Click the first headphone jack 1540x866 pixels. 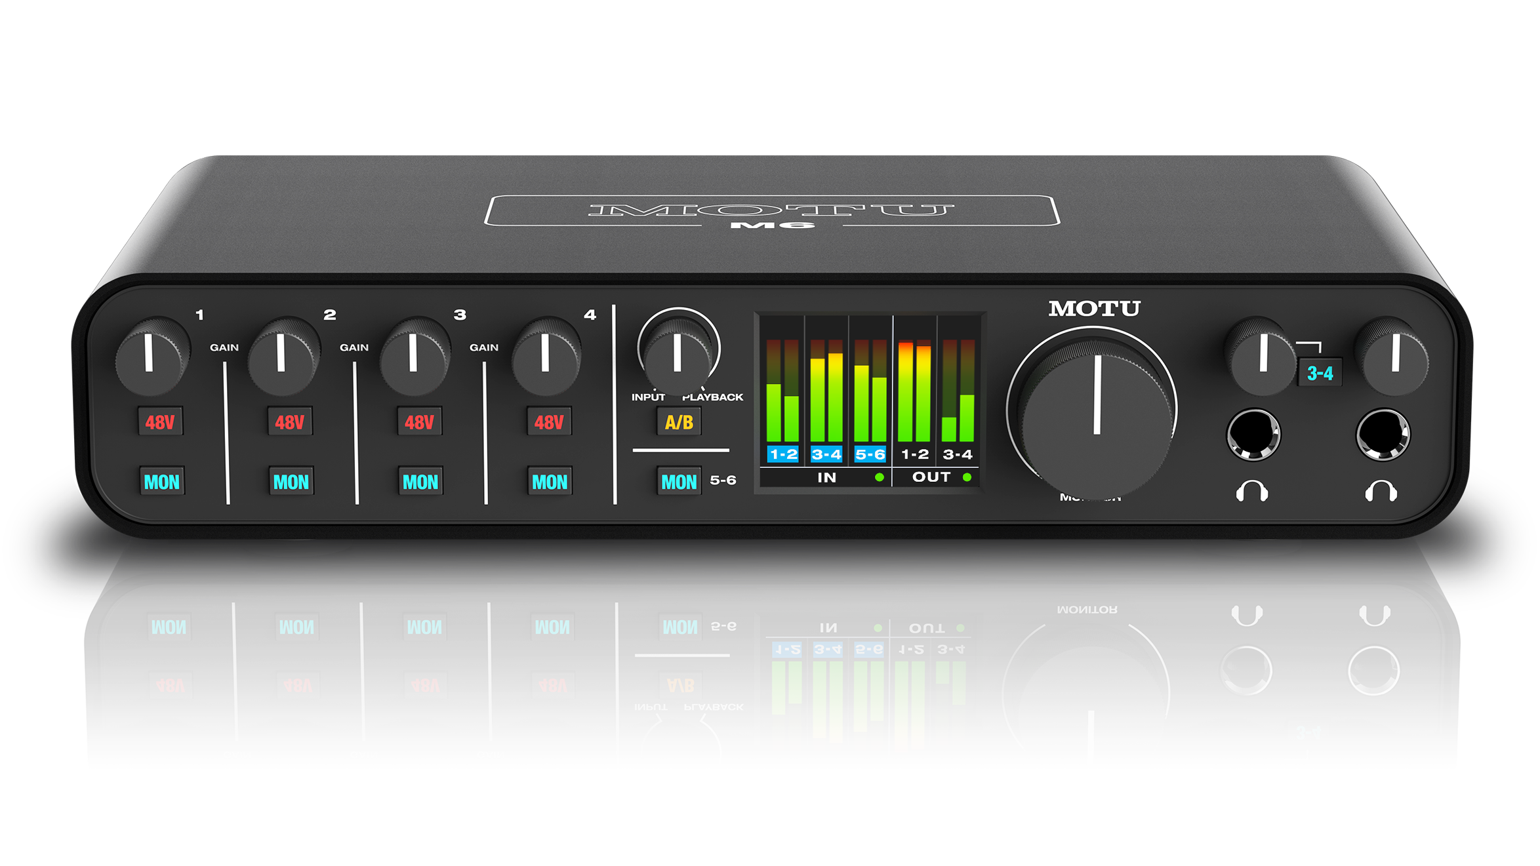1253,435
